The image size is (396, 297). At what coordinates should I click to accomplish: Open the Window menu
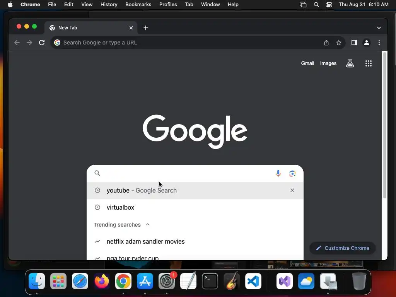pos(210,4)
